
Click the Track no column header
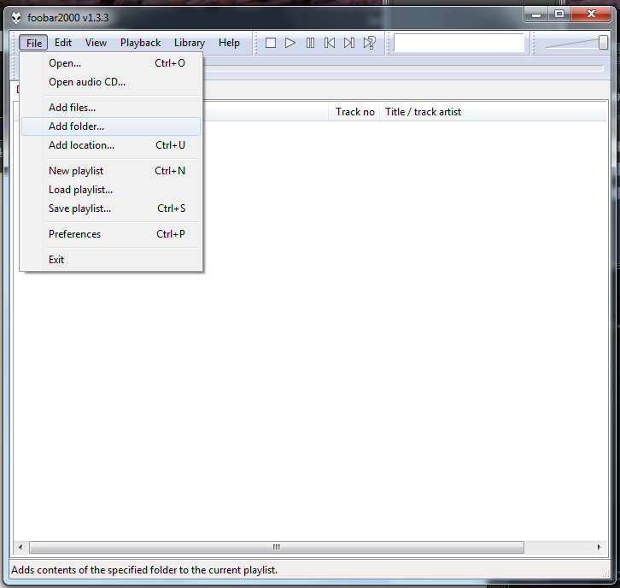click(x=354, y=112)
